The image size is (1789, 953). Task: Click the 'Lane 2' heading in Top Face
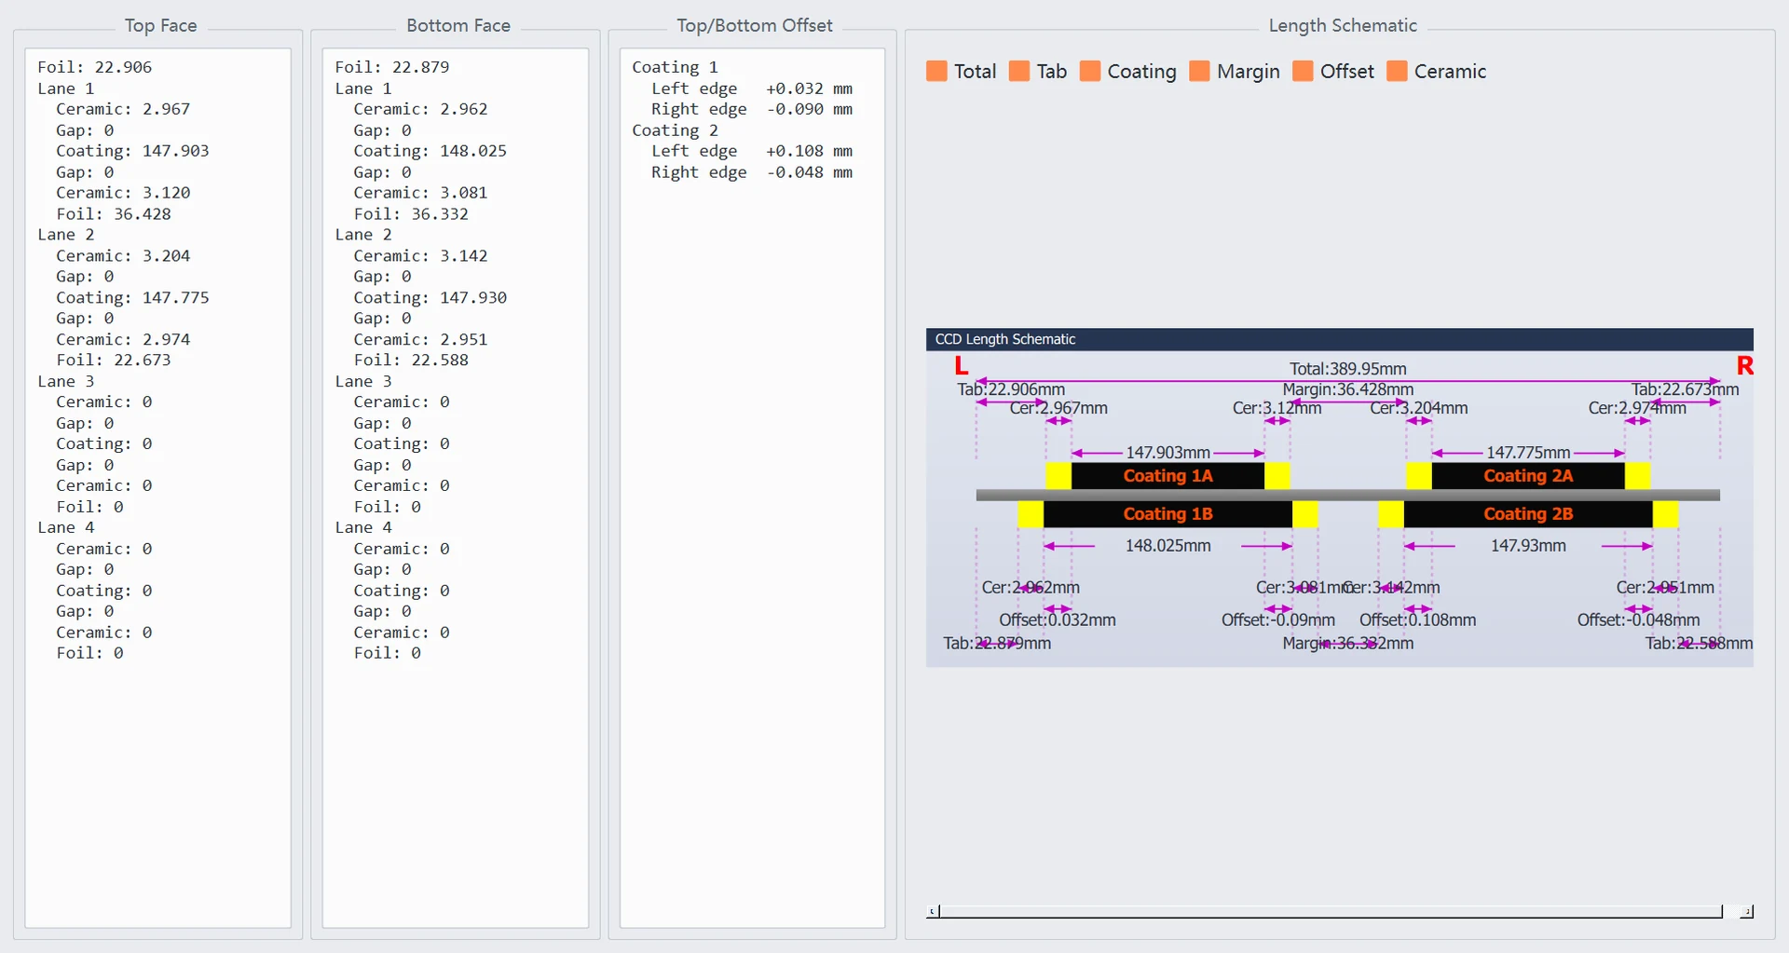click(x=65, y=235)
